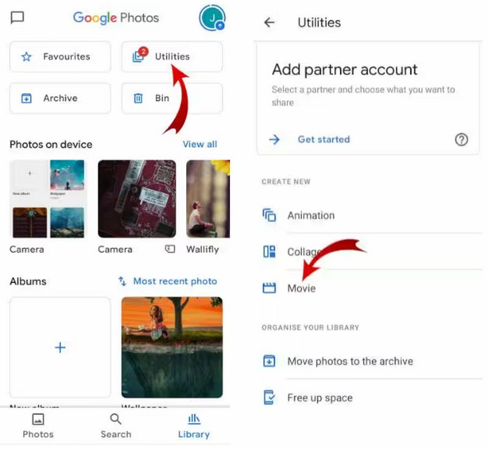The width and height of the screenshot is (488, 449).
Task: Create a new Collage
Action: pyautogui.click(x=305, y=252)
